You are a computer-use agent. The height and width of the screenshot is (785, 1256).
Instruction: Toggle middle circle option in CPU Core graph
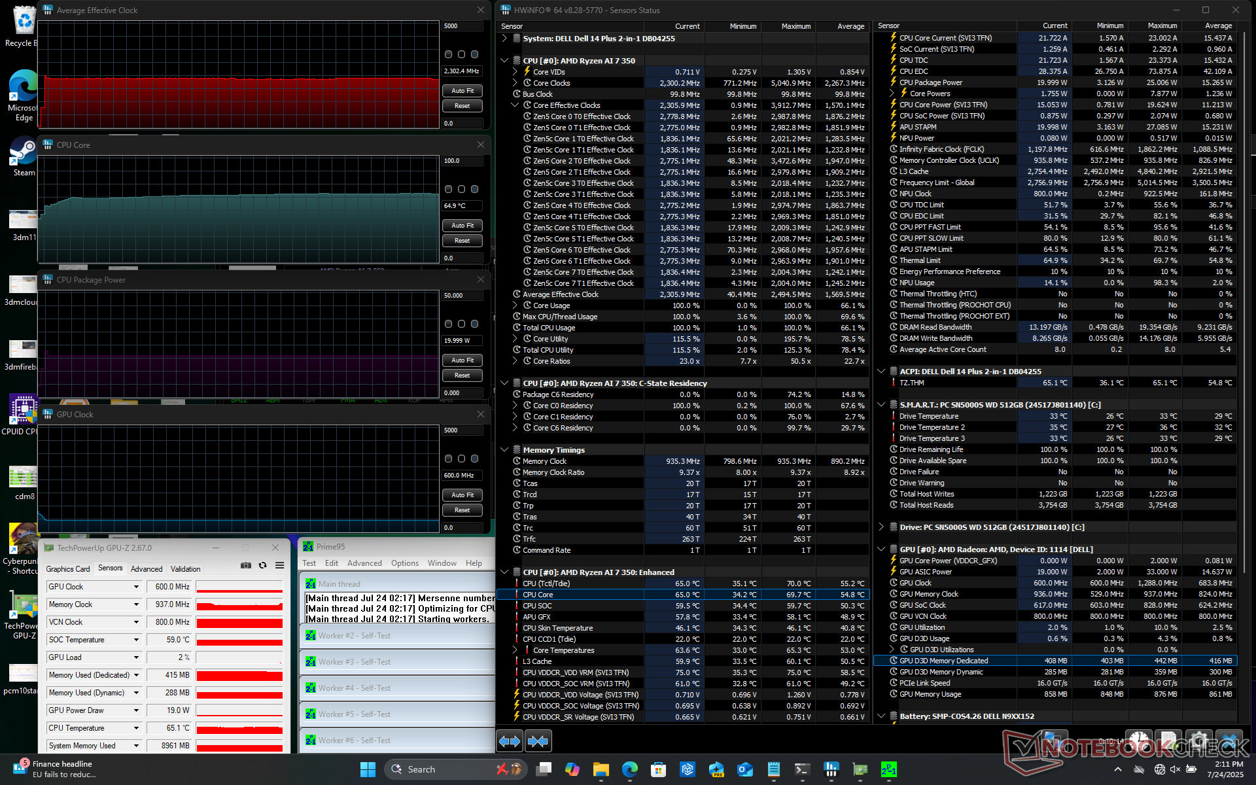point(462,189)
